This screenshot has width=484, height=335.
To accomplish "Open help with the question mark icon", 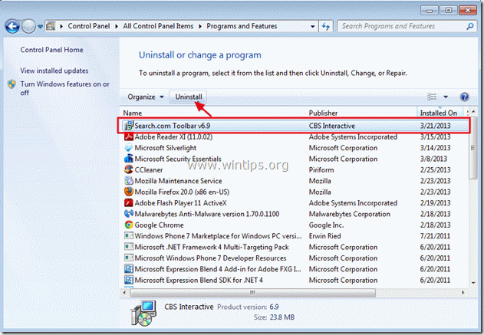I will pos(464,97).
